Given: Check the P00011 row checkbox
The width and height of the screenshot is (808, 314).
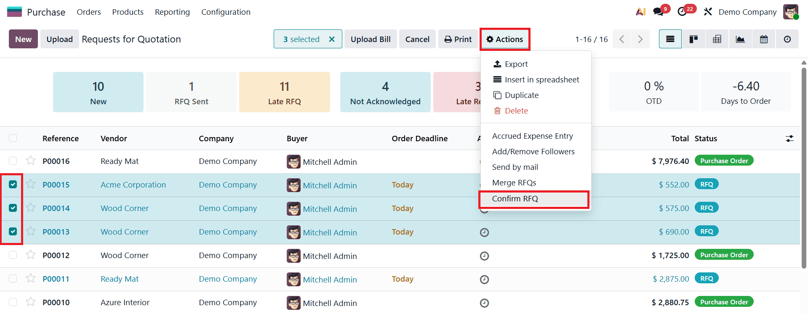Looking at the screenshot, I should coord(13,279).
